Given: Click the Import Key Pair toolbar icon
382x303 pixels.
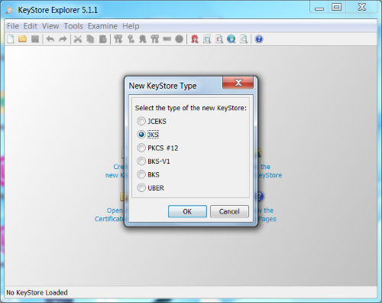Looking at the screenshot, I should [x=155, y=39].
